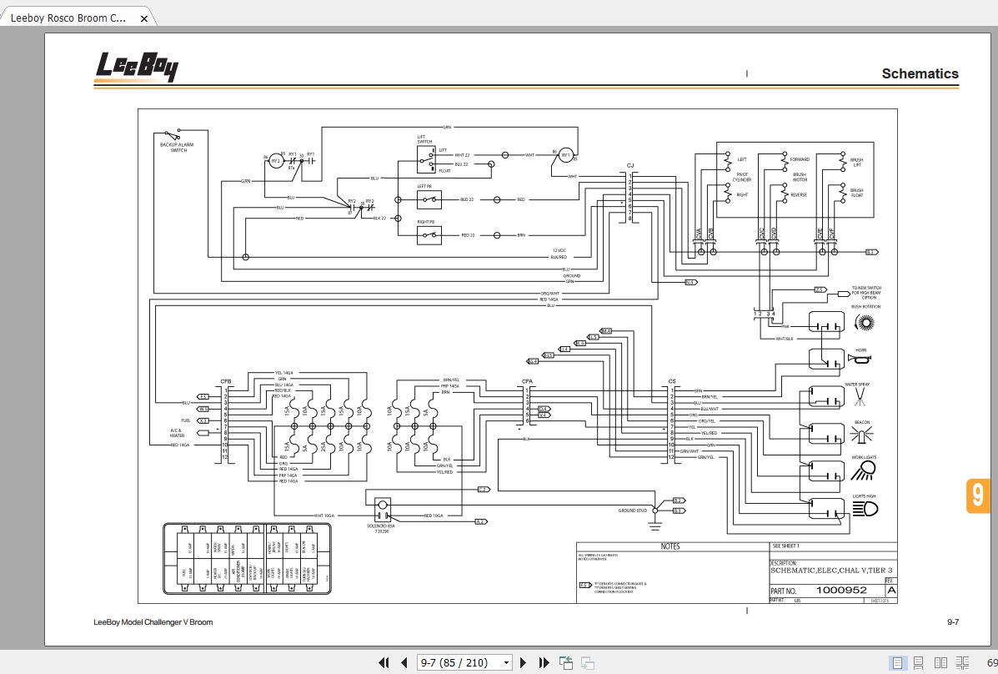The width and height of the screenshot is (998, 674).
Task: Click the zoom percentage value at bottom right
Action: [x=991, y=663]
